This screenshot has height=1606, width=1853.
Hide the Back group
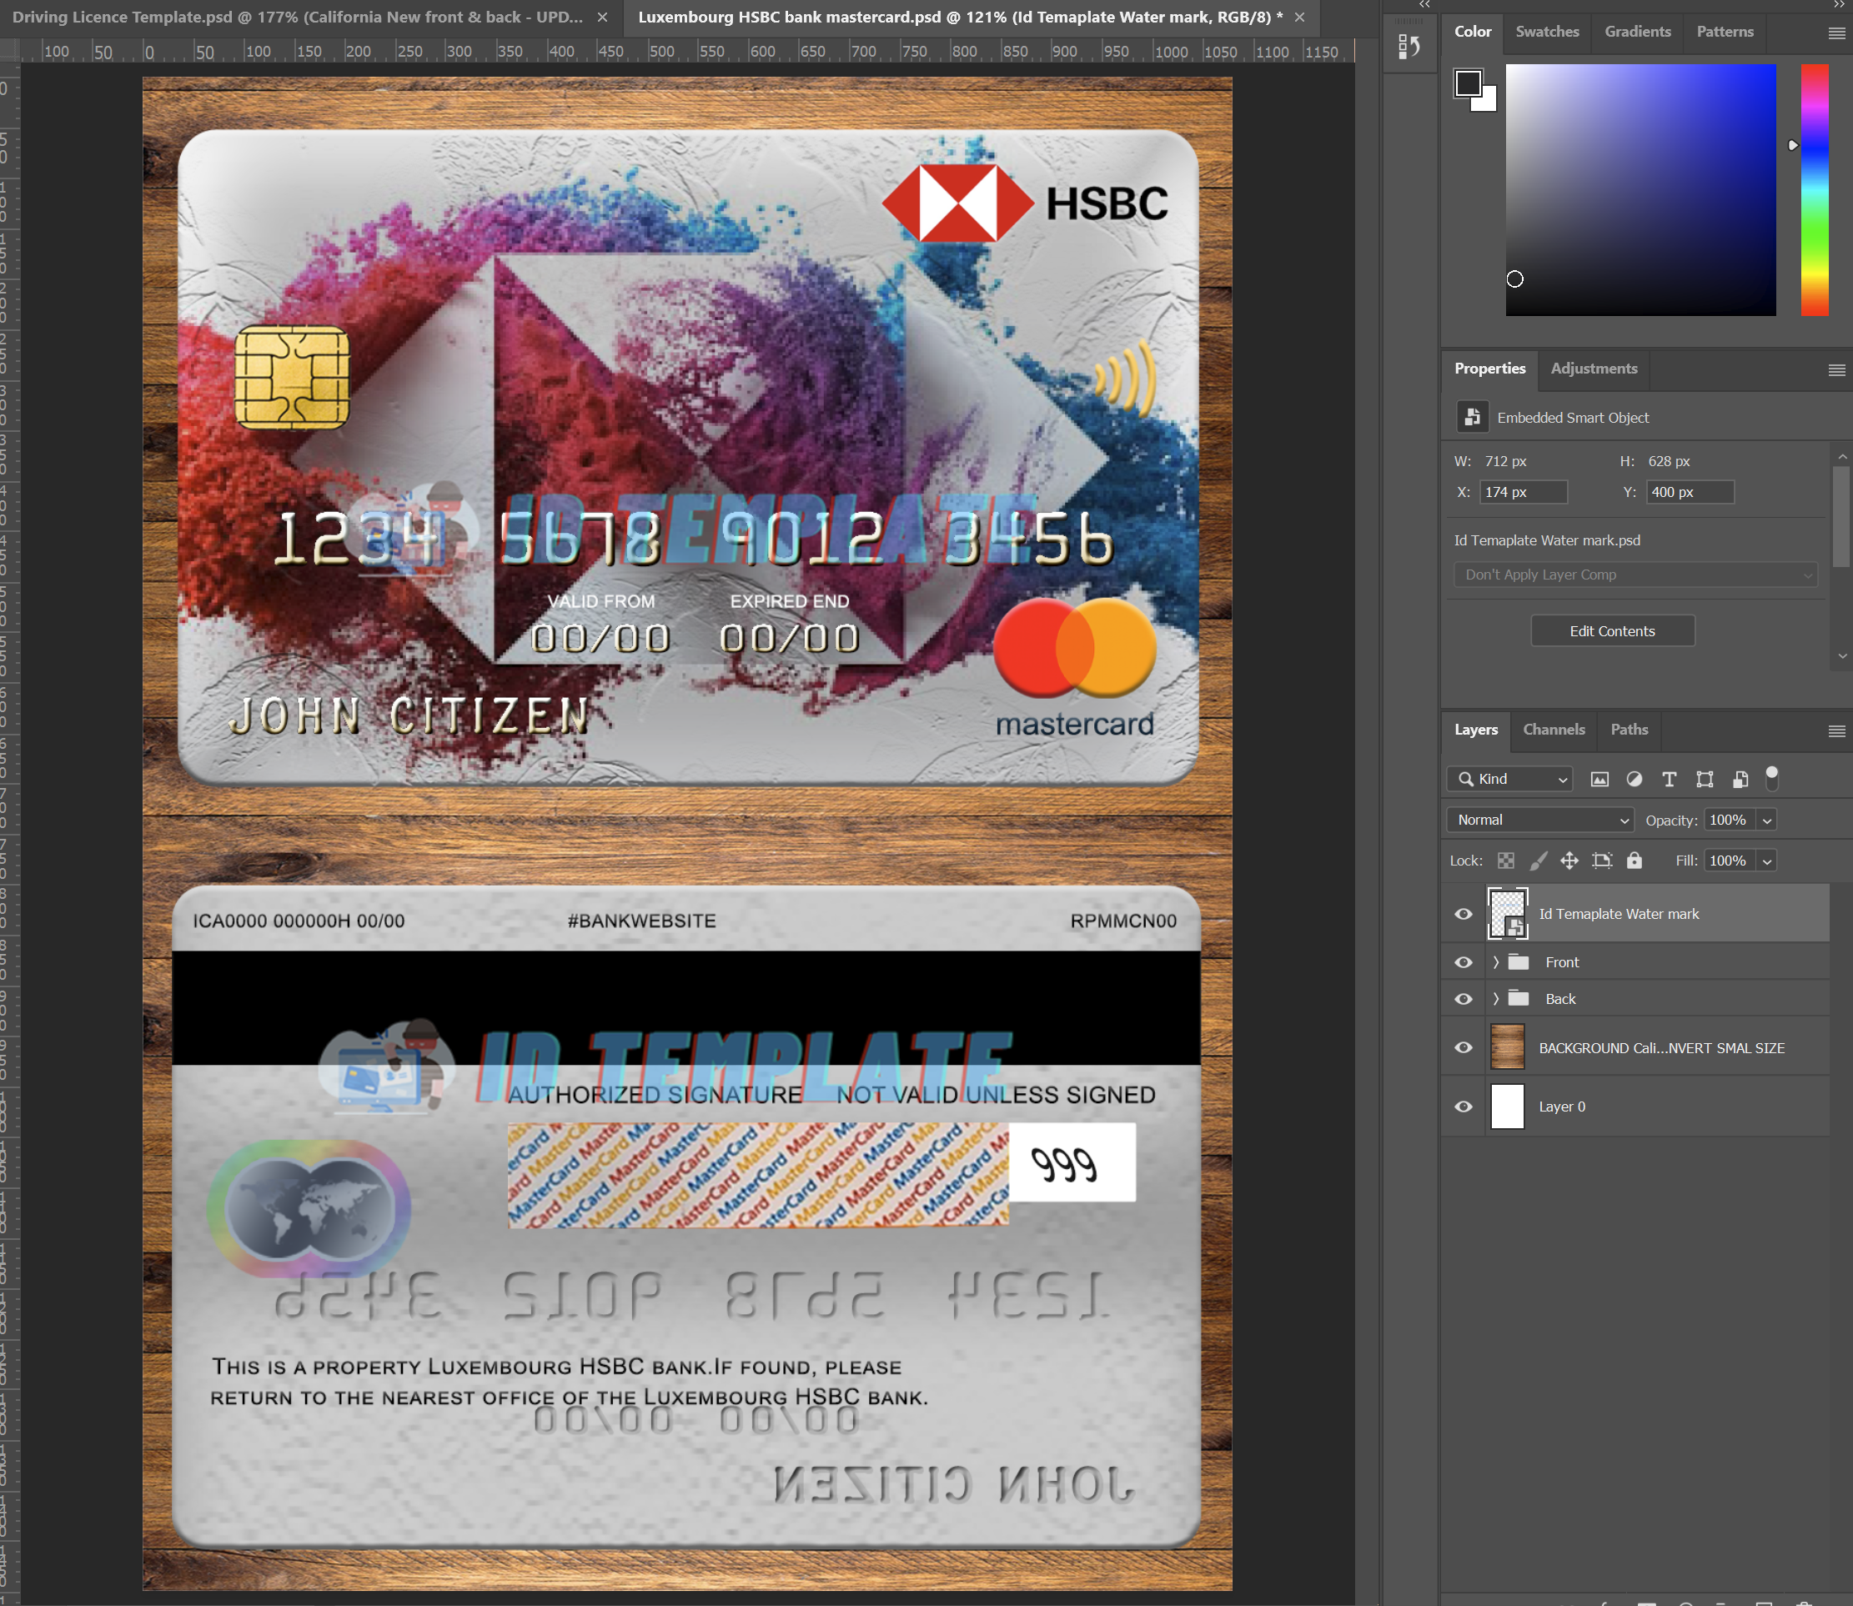click(x=1463, y=998)
